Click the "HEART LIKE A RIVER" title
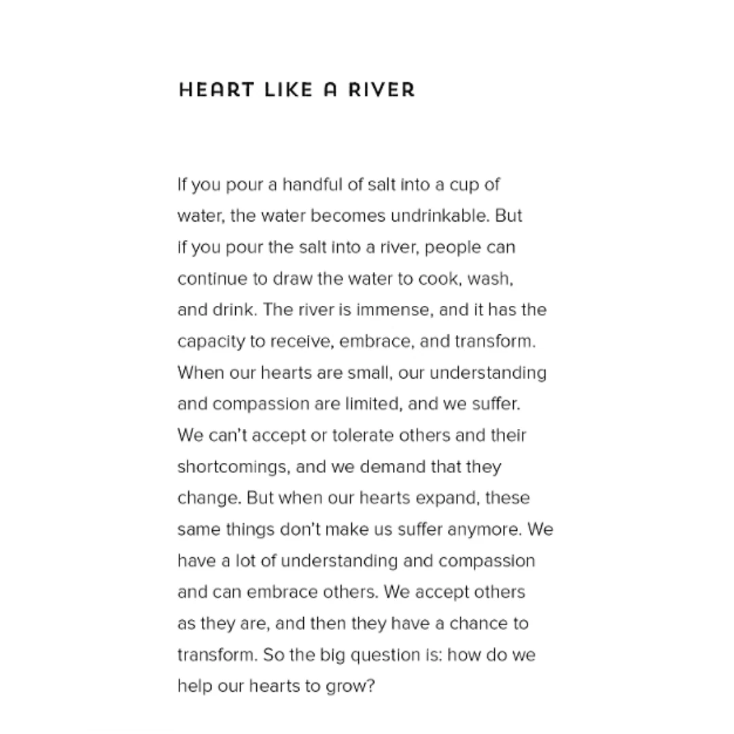Screen dimensions: 734x734 [296, 90]
